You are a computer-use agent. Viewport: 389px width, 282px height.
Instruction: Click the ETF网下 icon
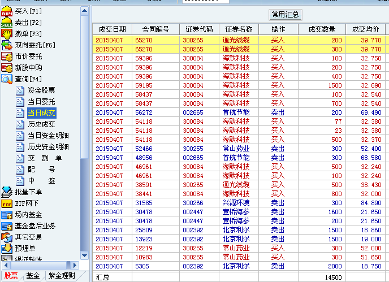coord(7,203)
